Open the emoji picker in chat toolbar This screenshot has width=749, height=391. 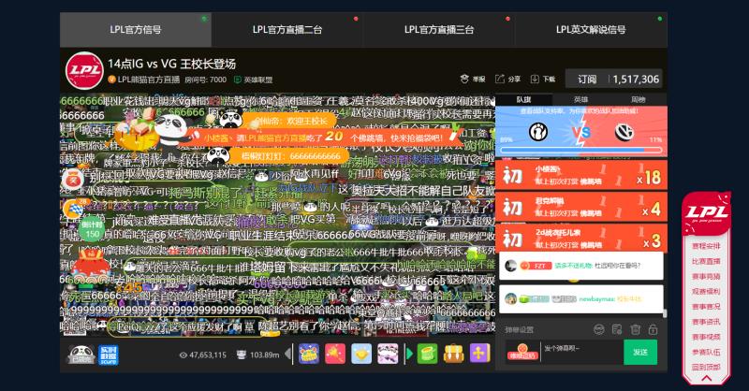click(598, 329)
